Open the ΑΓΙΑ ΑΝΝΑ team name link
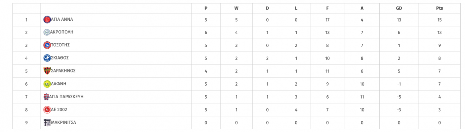 pos(62,20)
